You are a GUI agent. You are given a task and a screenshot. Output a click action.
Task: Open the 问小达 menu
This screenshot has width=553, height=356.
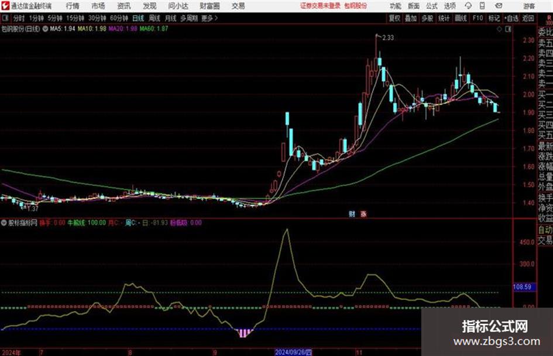click(178, 6)
